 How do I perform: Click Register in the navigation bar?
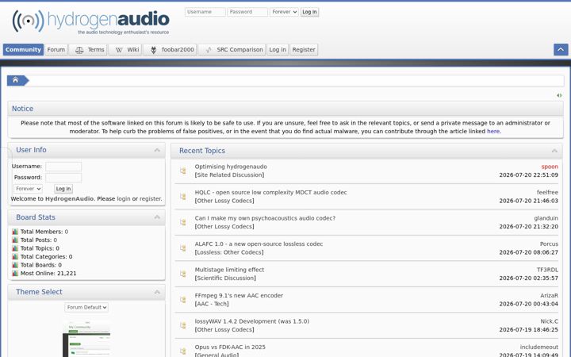click(x=304, y=49)
